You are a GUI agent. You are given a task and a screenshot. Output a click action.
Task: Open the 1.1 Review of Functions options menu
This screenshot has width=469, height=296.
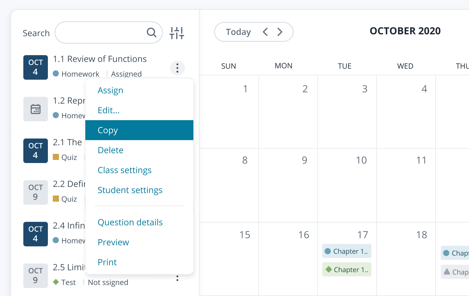click(x=177, y=68)
